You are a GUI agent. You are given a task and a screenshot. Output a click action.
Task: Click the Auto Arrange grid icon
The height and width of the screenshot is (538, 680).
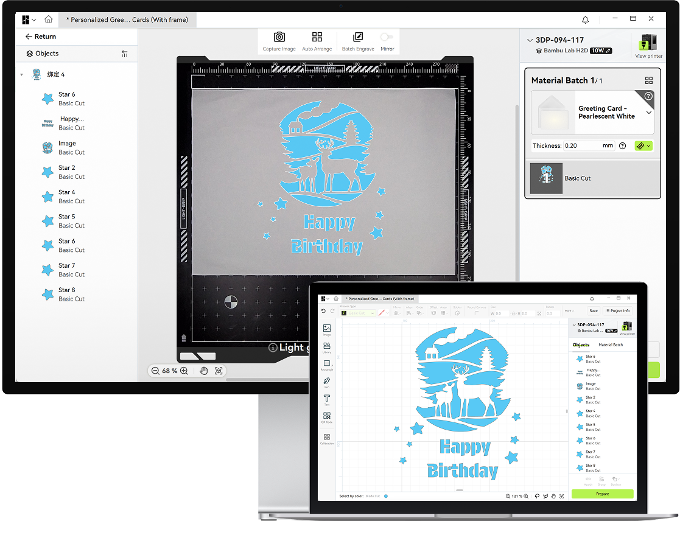[x=317, y=38]
